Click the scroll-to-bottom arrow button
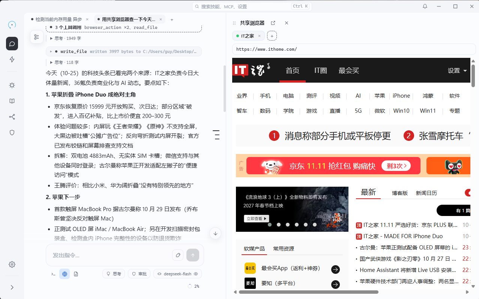The height and width of the screenshot is (299, 479). [x=215, y=233]
